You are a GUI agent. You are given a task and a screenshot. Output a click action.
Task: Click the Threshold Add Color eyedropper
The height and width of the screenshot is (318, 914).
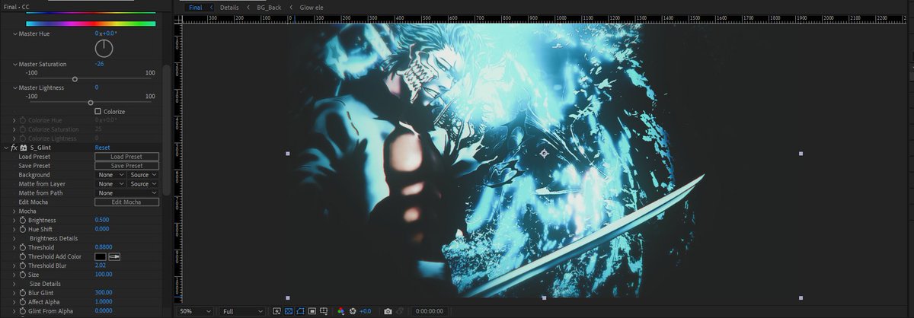click(115, 256)
